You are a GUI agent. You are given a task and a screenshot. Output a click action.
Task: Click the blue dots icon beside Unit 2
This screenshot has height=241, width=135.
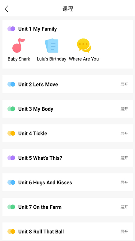(11, 84)
